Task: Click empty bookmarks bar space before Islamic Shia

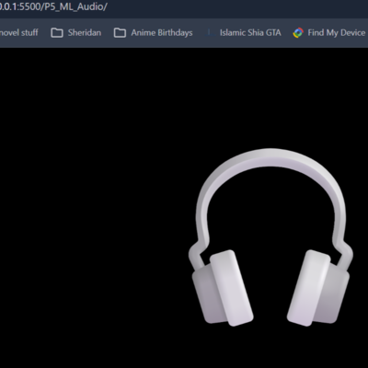Action: [200, 33]
